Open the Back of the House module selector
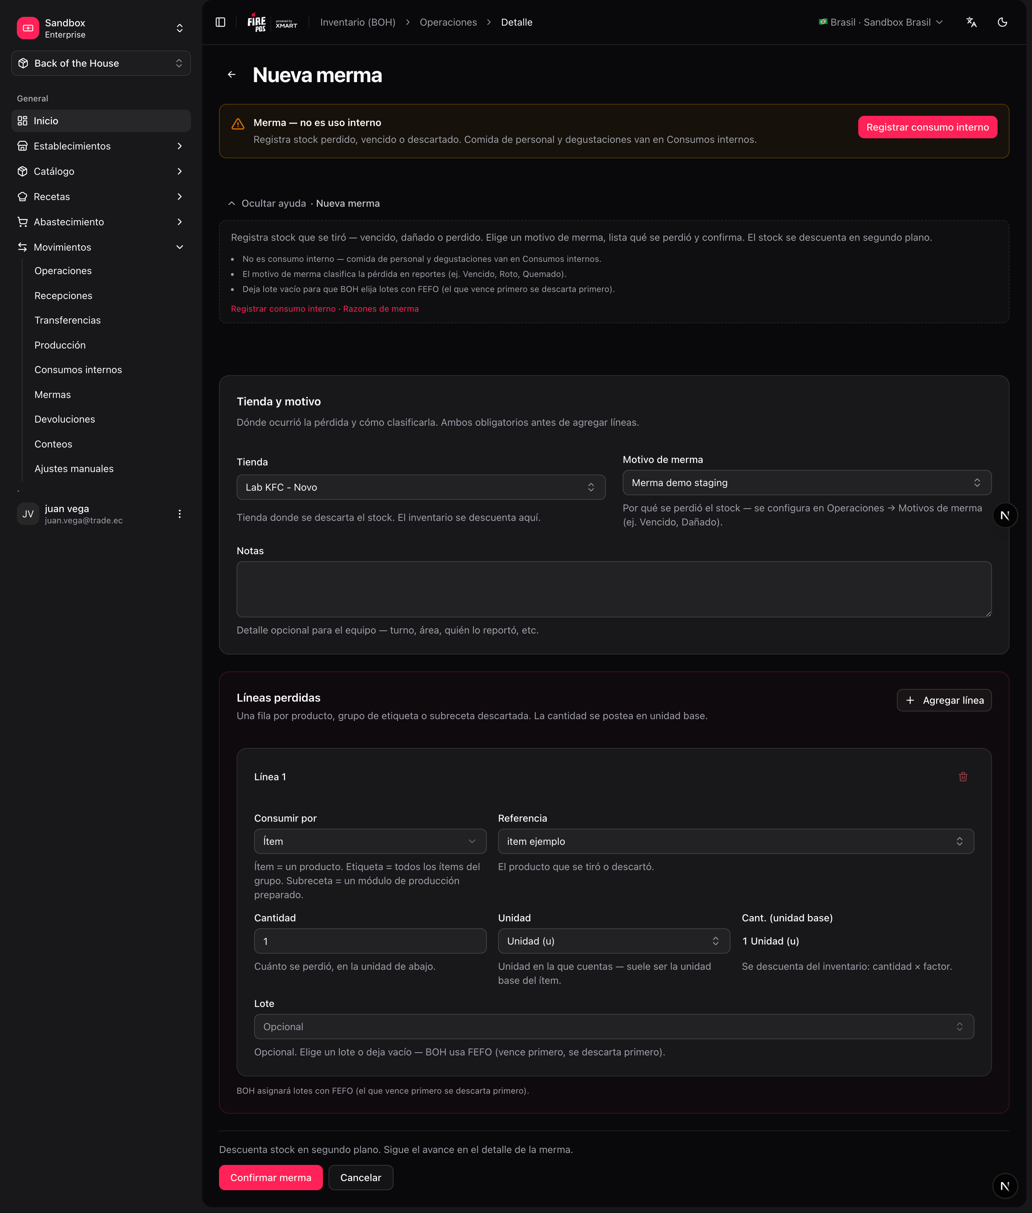The image size is (1032, 1213). coord(101,63)
